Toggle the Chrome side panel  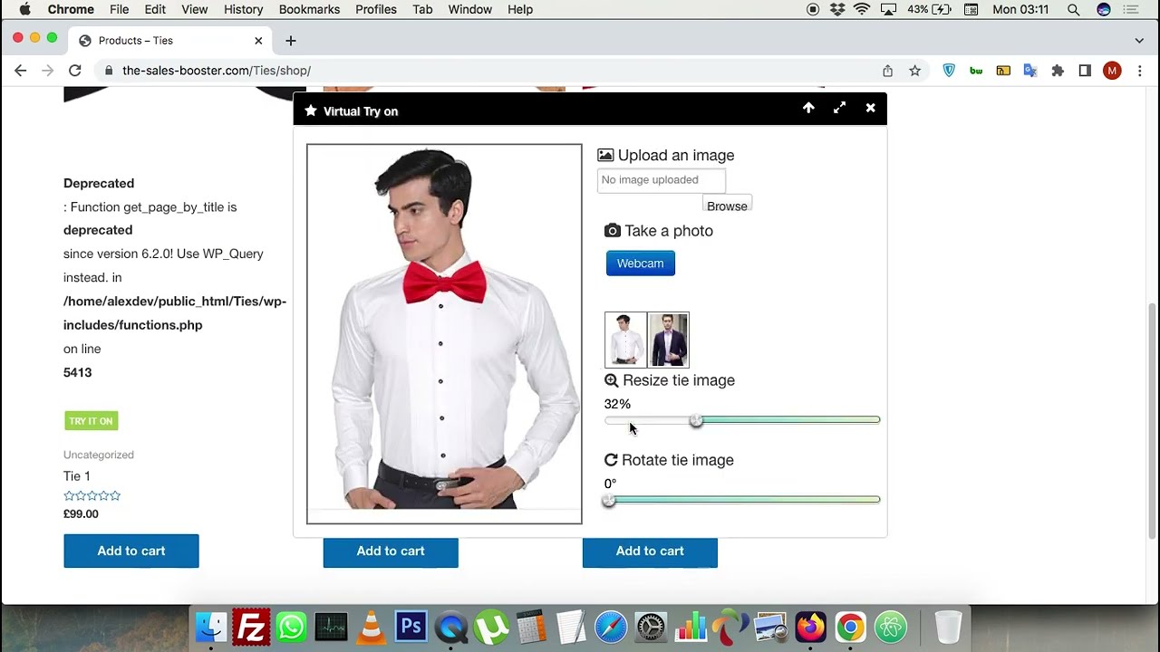pos(1085,71)
